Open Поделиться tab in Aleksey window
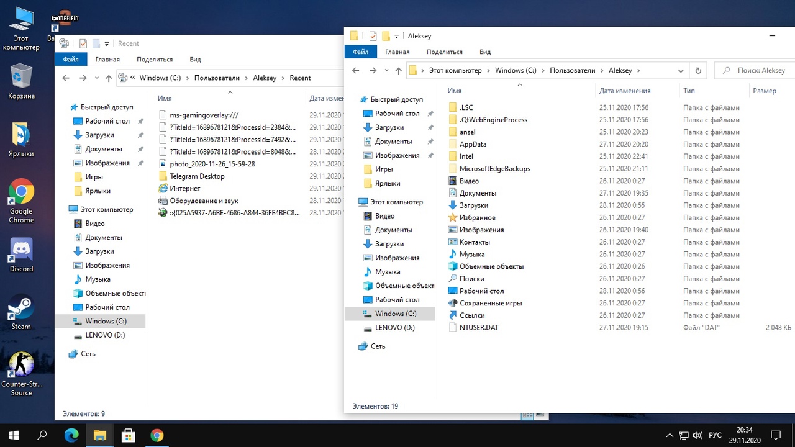Viewport: 795px width, 447px height. [x=444, y=52]
